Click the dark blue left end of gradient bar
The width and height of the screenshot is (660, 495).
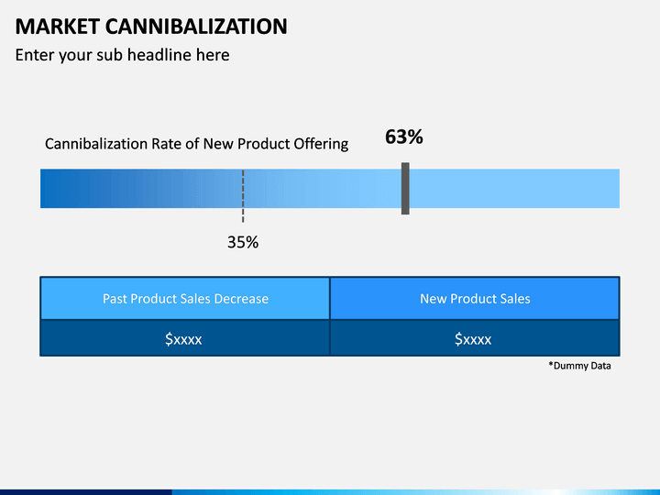tap(59, 188)
